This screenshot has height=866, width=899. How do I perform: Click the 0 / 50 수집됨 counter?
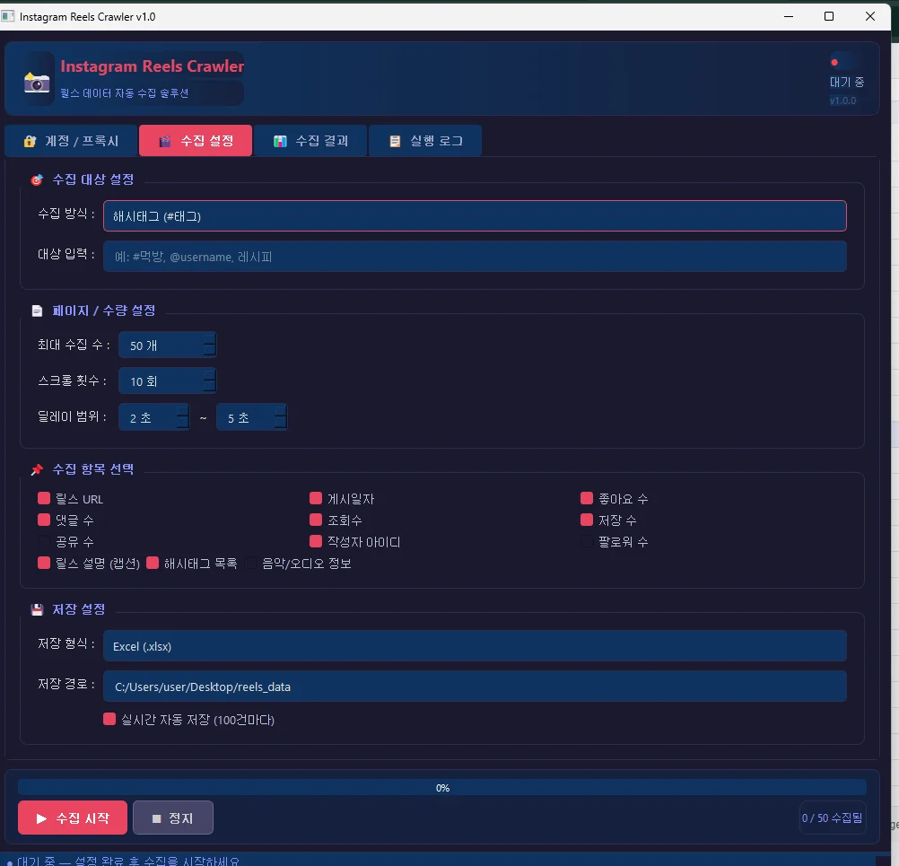coord(832,818)
